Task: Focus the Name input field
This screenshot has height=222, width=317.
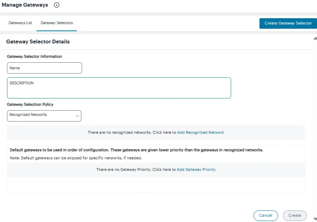Action: (45, 68)
